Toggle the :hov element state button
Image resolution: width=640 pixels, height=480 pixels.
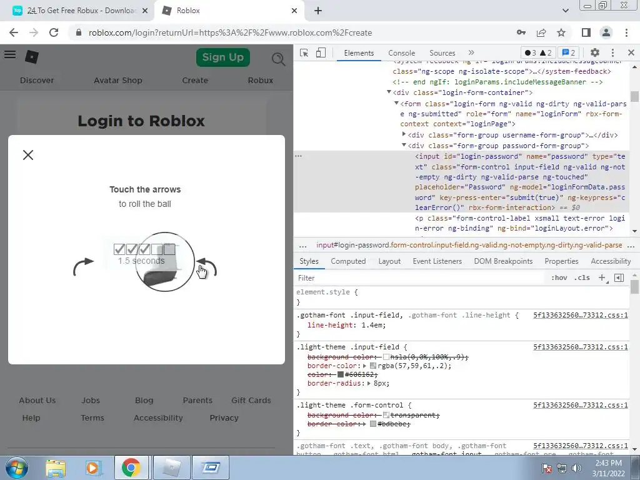point(559,278)
